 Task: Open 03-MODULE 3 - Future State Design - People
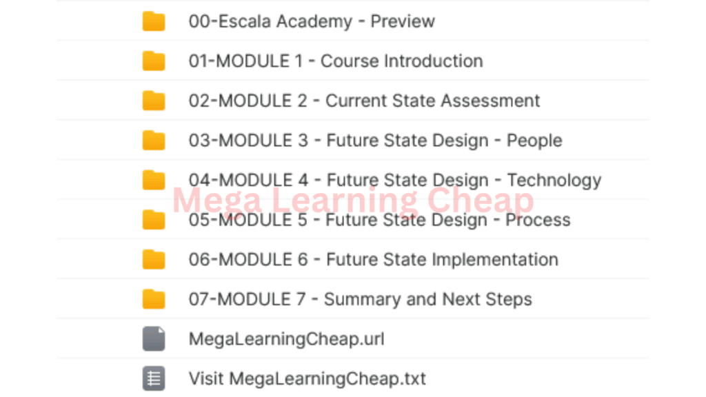(375, 141)
